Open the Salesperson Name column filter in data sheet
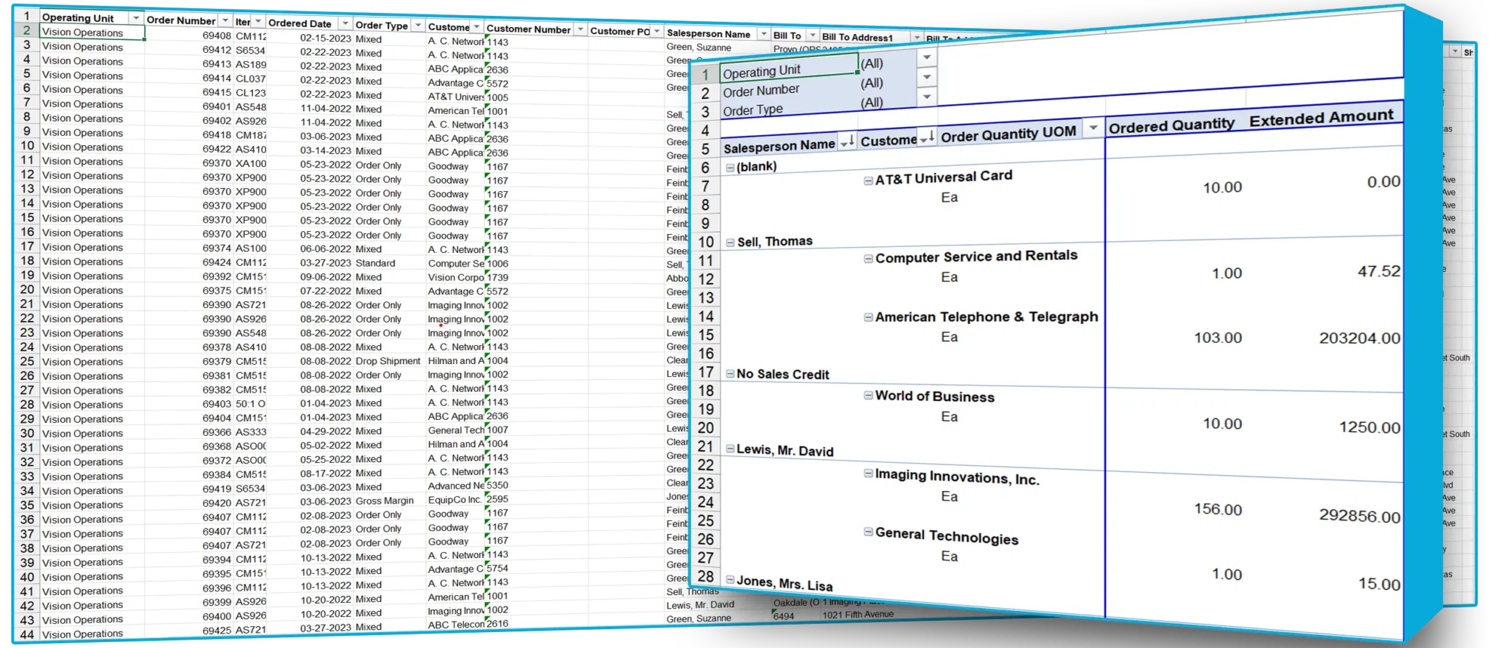Screen dimensions: 1489x648 pos(763,34)
